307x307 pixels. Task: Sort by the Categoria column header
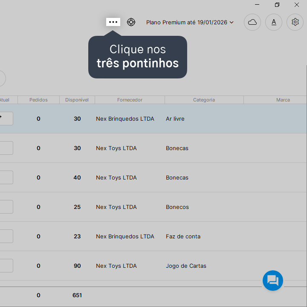click(204, 100)
